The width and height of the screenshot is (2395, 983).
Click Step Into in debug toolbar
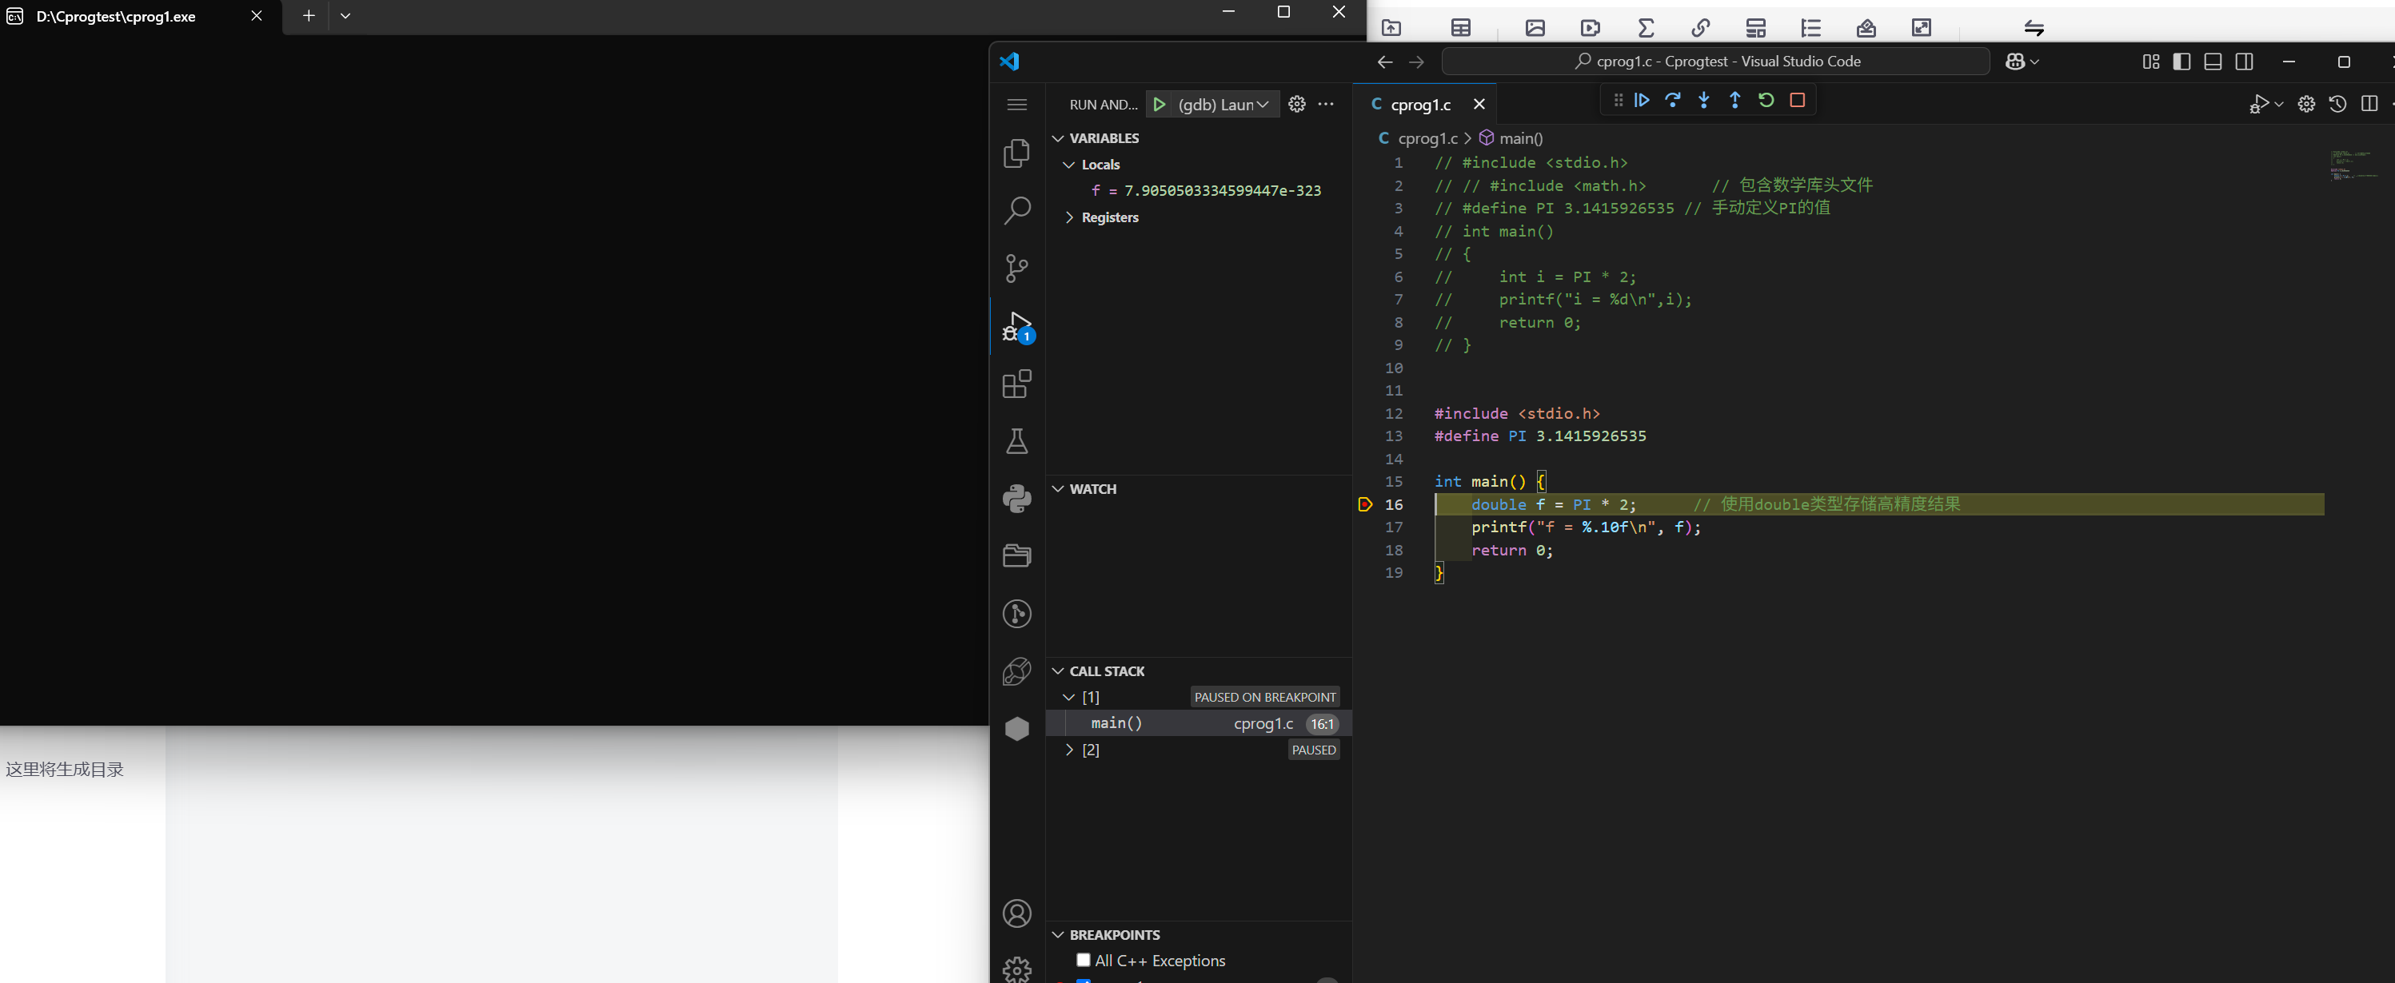[x=1703, y=101]
